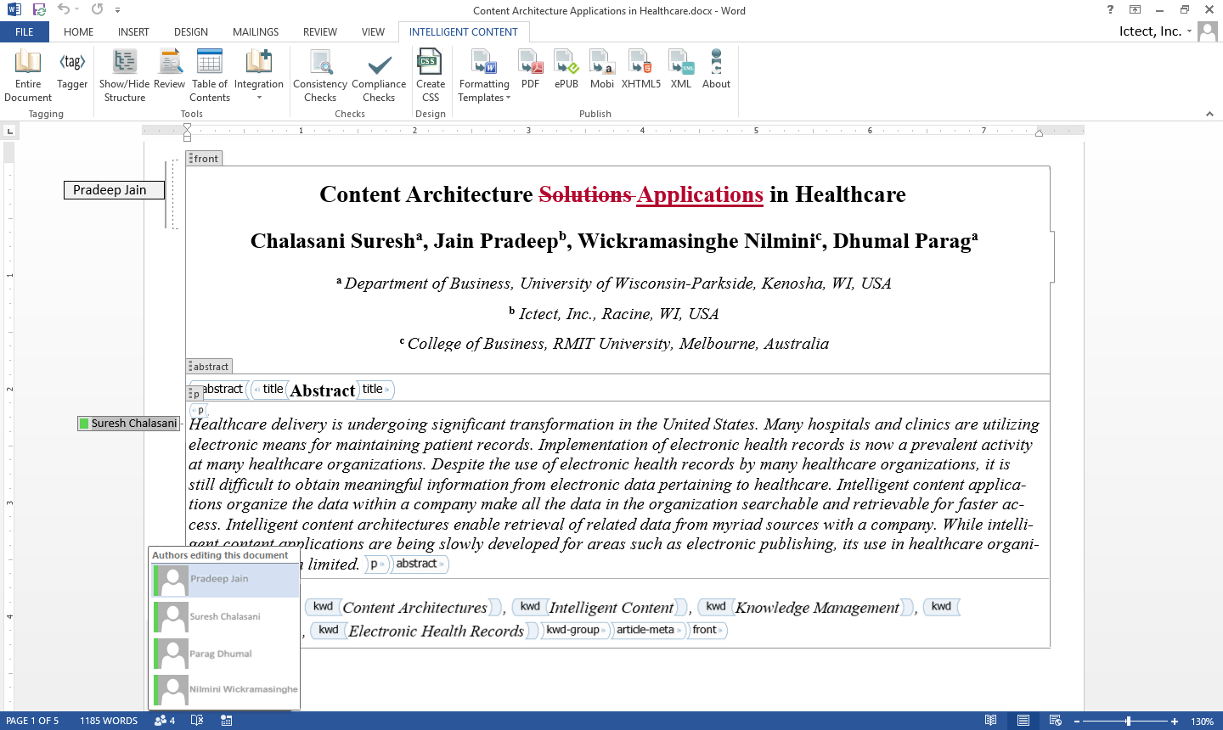Screen dimensions: 1223x730
Task: Open Customize Quick Access Toolbar dropdown
Action: pos(117,10)
